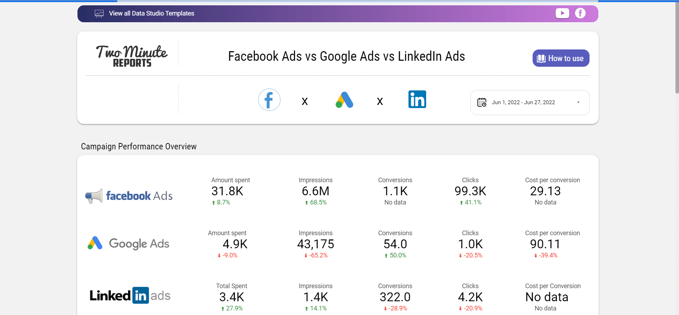Click LinkedIn clicks change -20.9%

(x=471, y=308)
